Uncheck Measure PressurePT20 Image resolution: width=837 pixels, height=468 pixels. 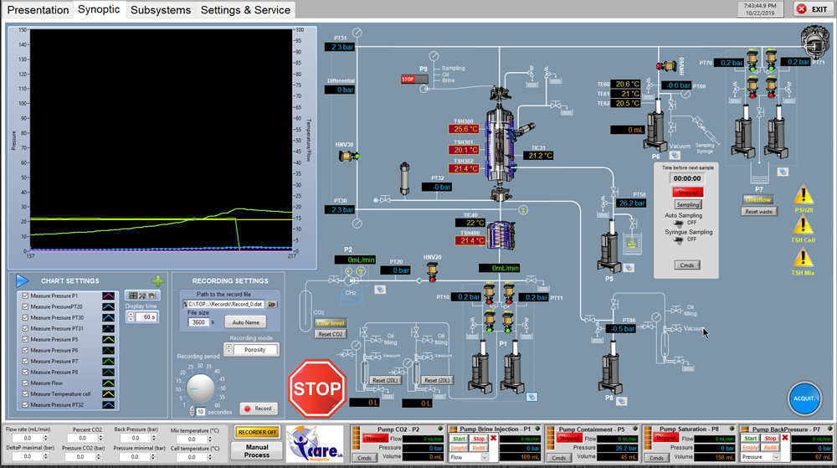pyautogui.click(x=25, y=307)
